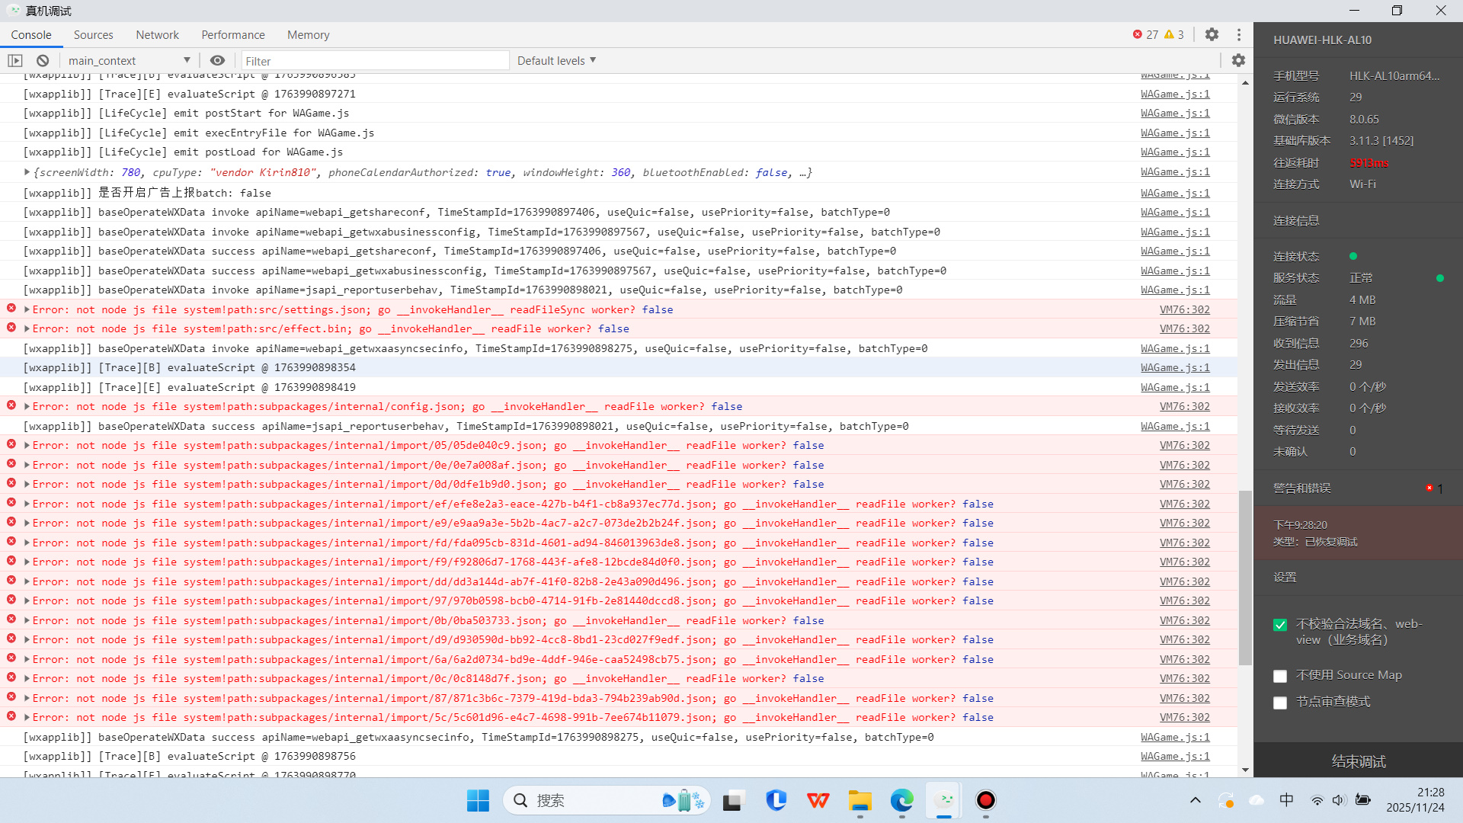Open the three-dot DevTools customize menu
The height and width of the screenshot is (823, 1463).
coord(1239,34)
